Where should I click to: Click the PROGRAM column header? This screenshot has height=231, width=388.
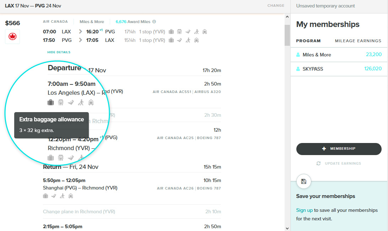coord(308,41)
